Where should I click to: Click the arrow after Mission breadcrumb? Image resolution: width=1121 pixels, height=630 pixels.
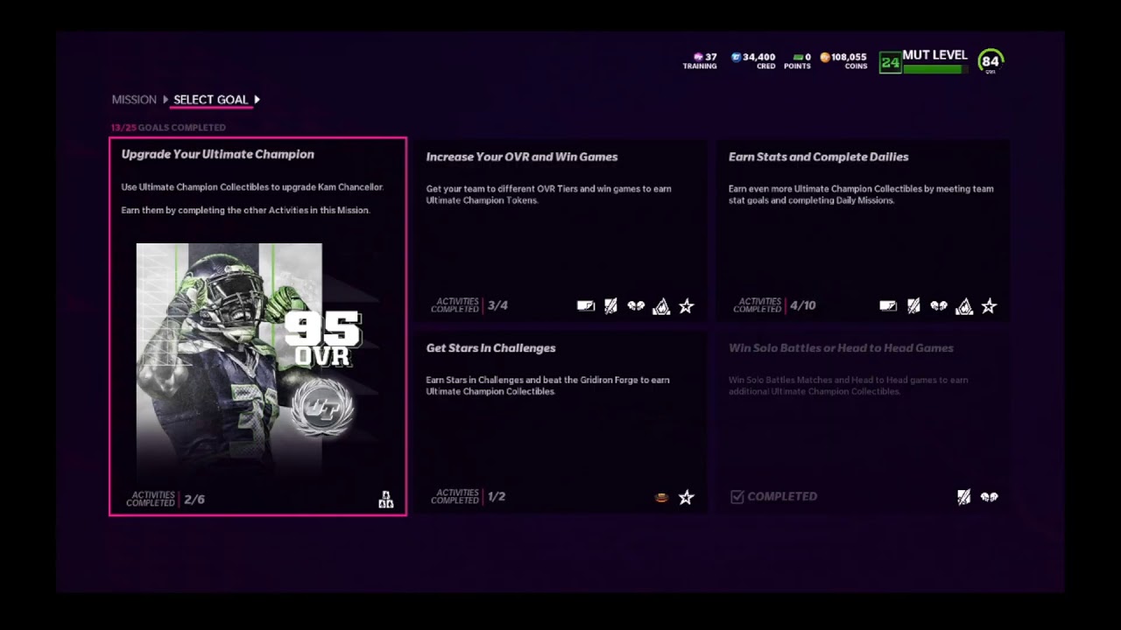pyautogui.click(x=166, y=100)
